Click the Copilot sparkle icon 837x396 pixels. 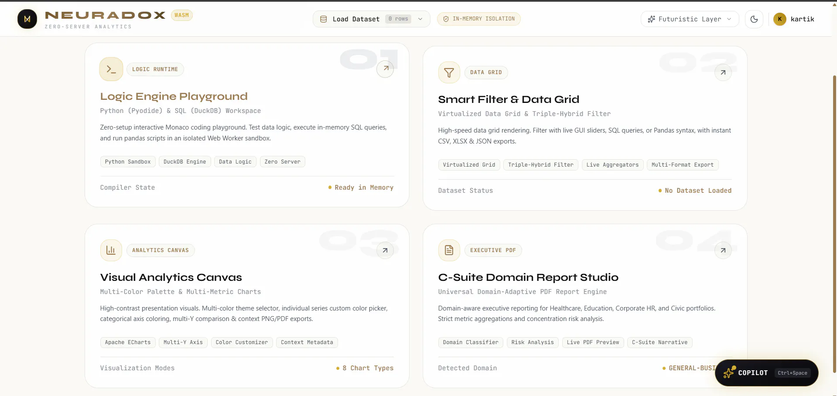tap(729, 372)
